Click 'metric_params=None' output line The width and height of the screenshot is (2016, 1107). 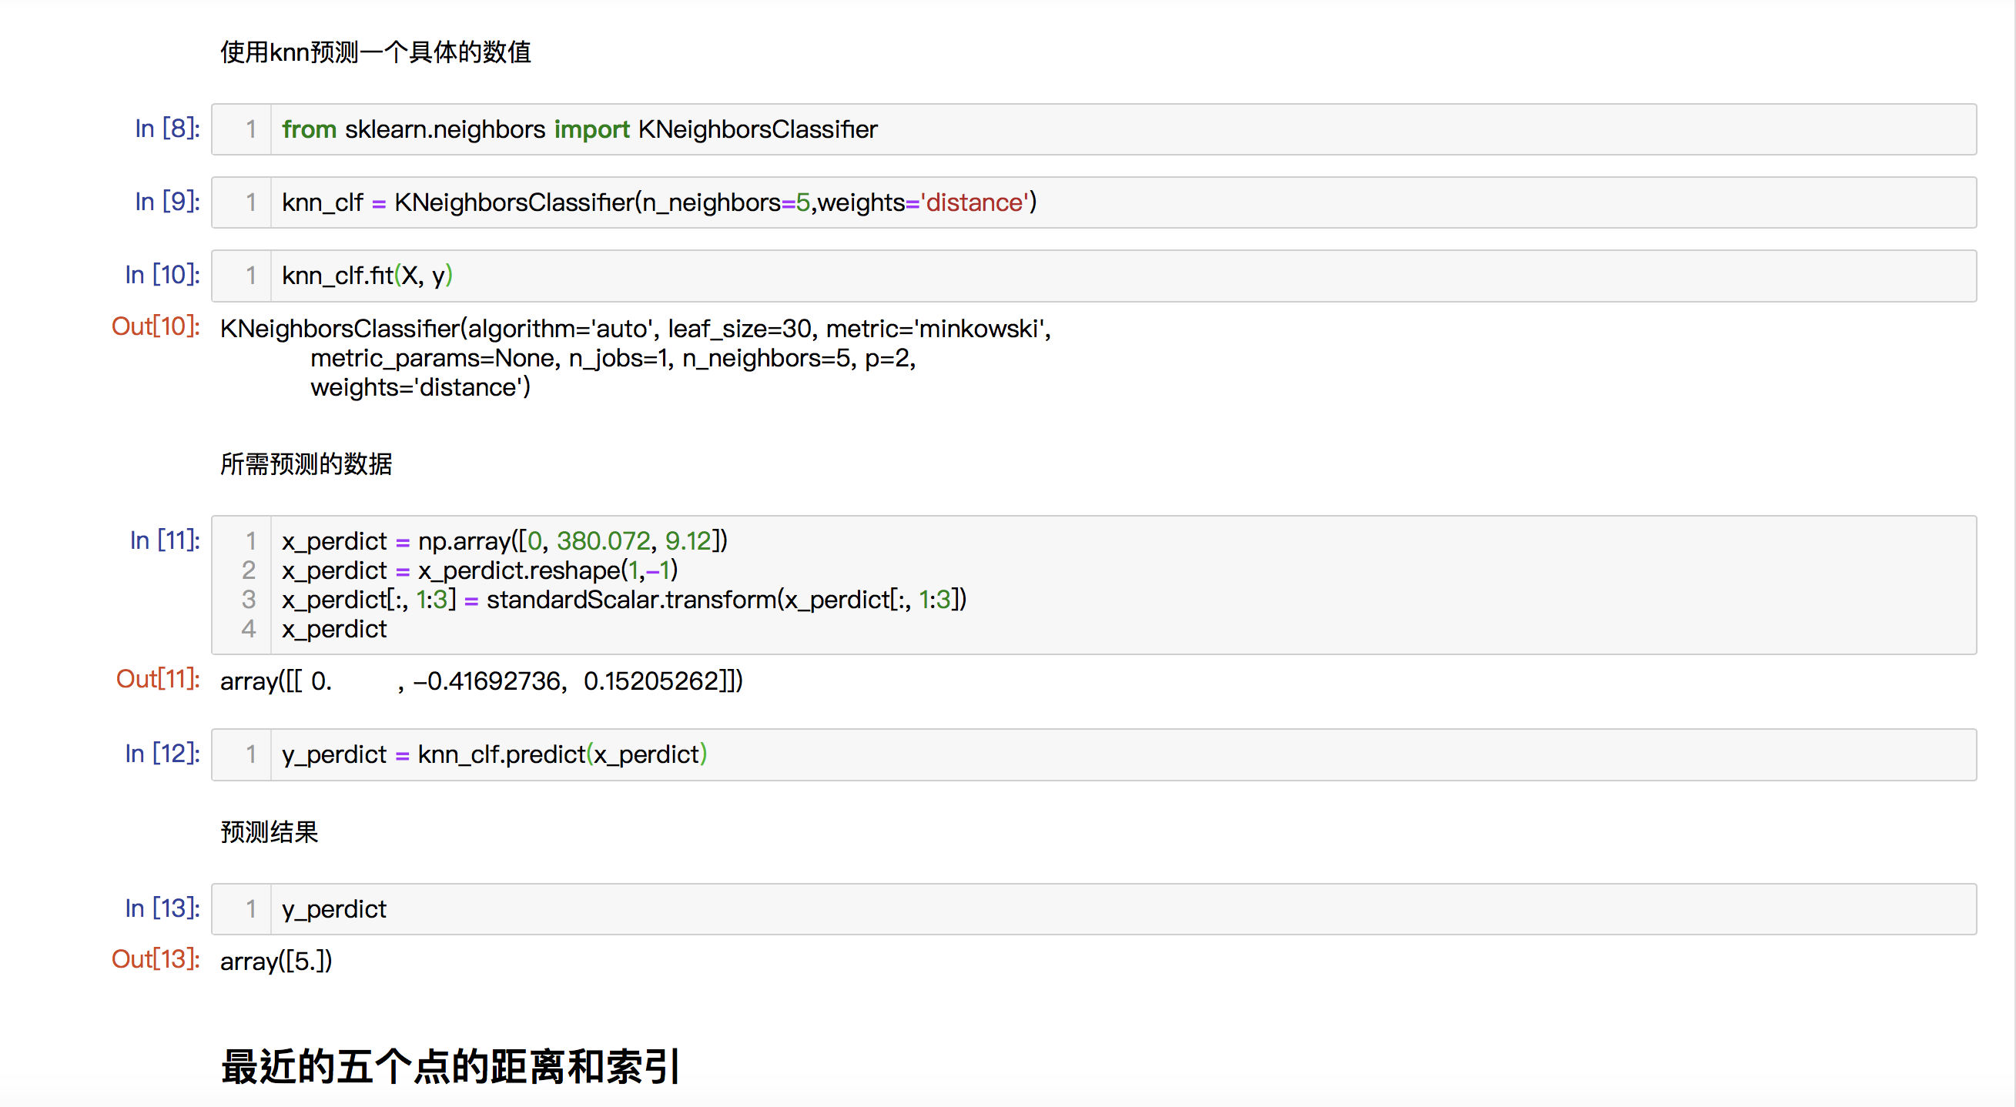[613, 358]
